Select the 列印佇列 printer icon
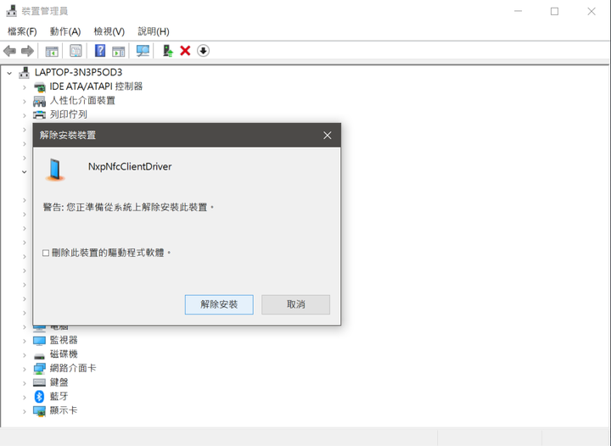This screenshot has width=611, height=446. tap(39, 114)
